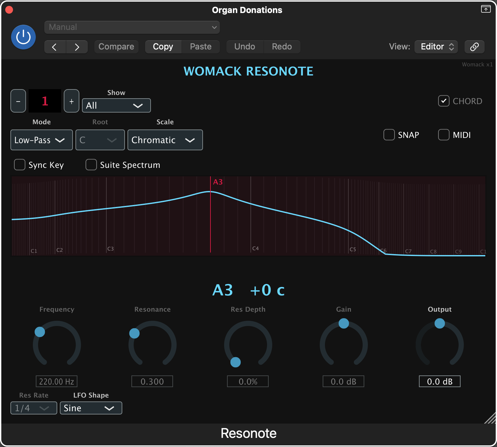
Task: Increase filter number with plus button
Action: click(72, 101)
